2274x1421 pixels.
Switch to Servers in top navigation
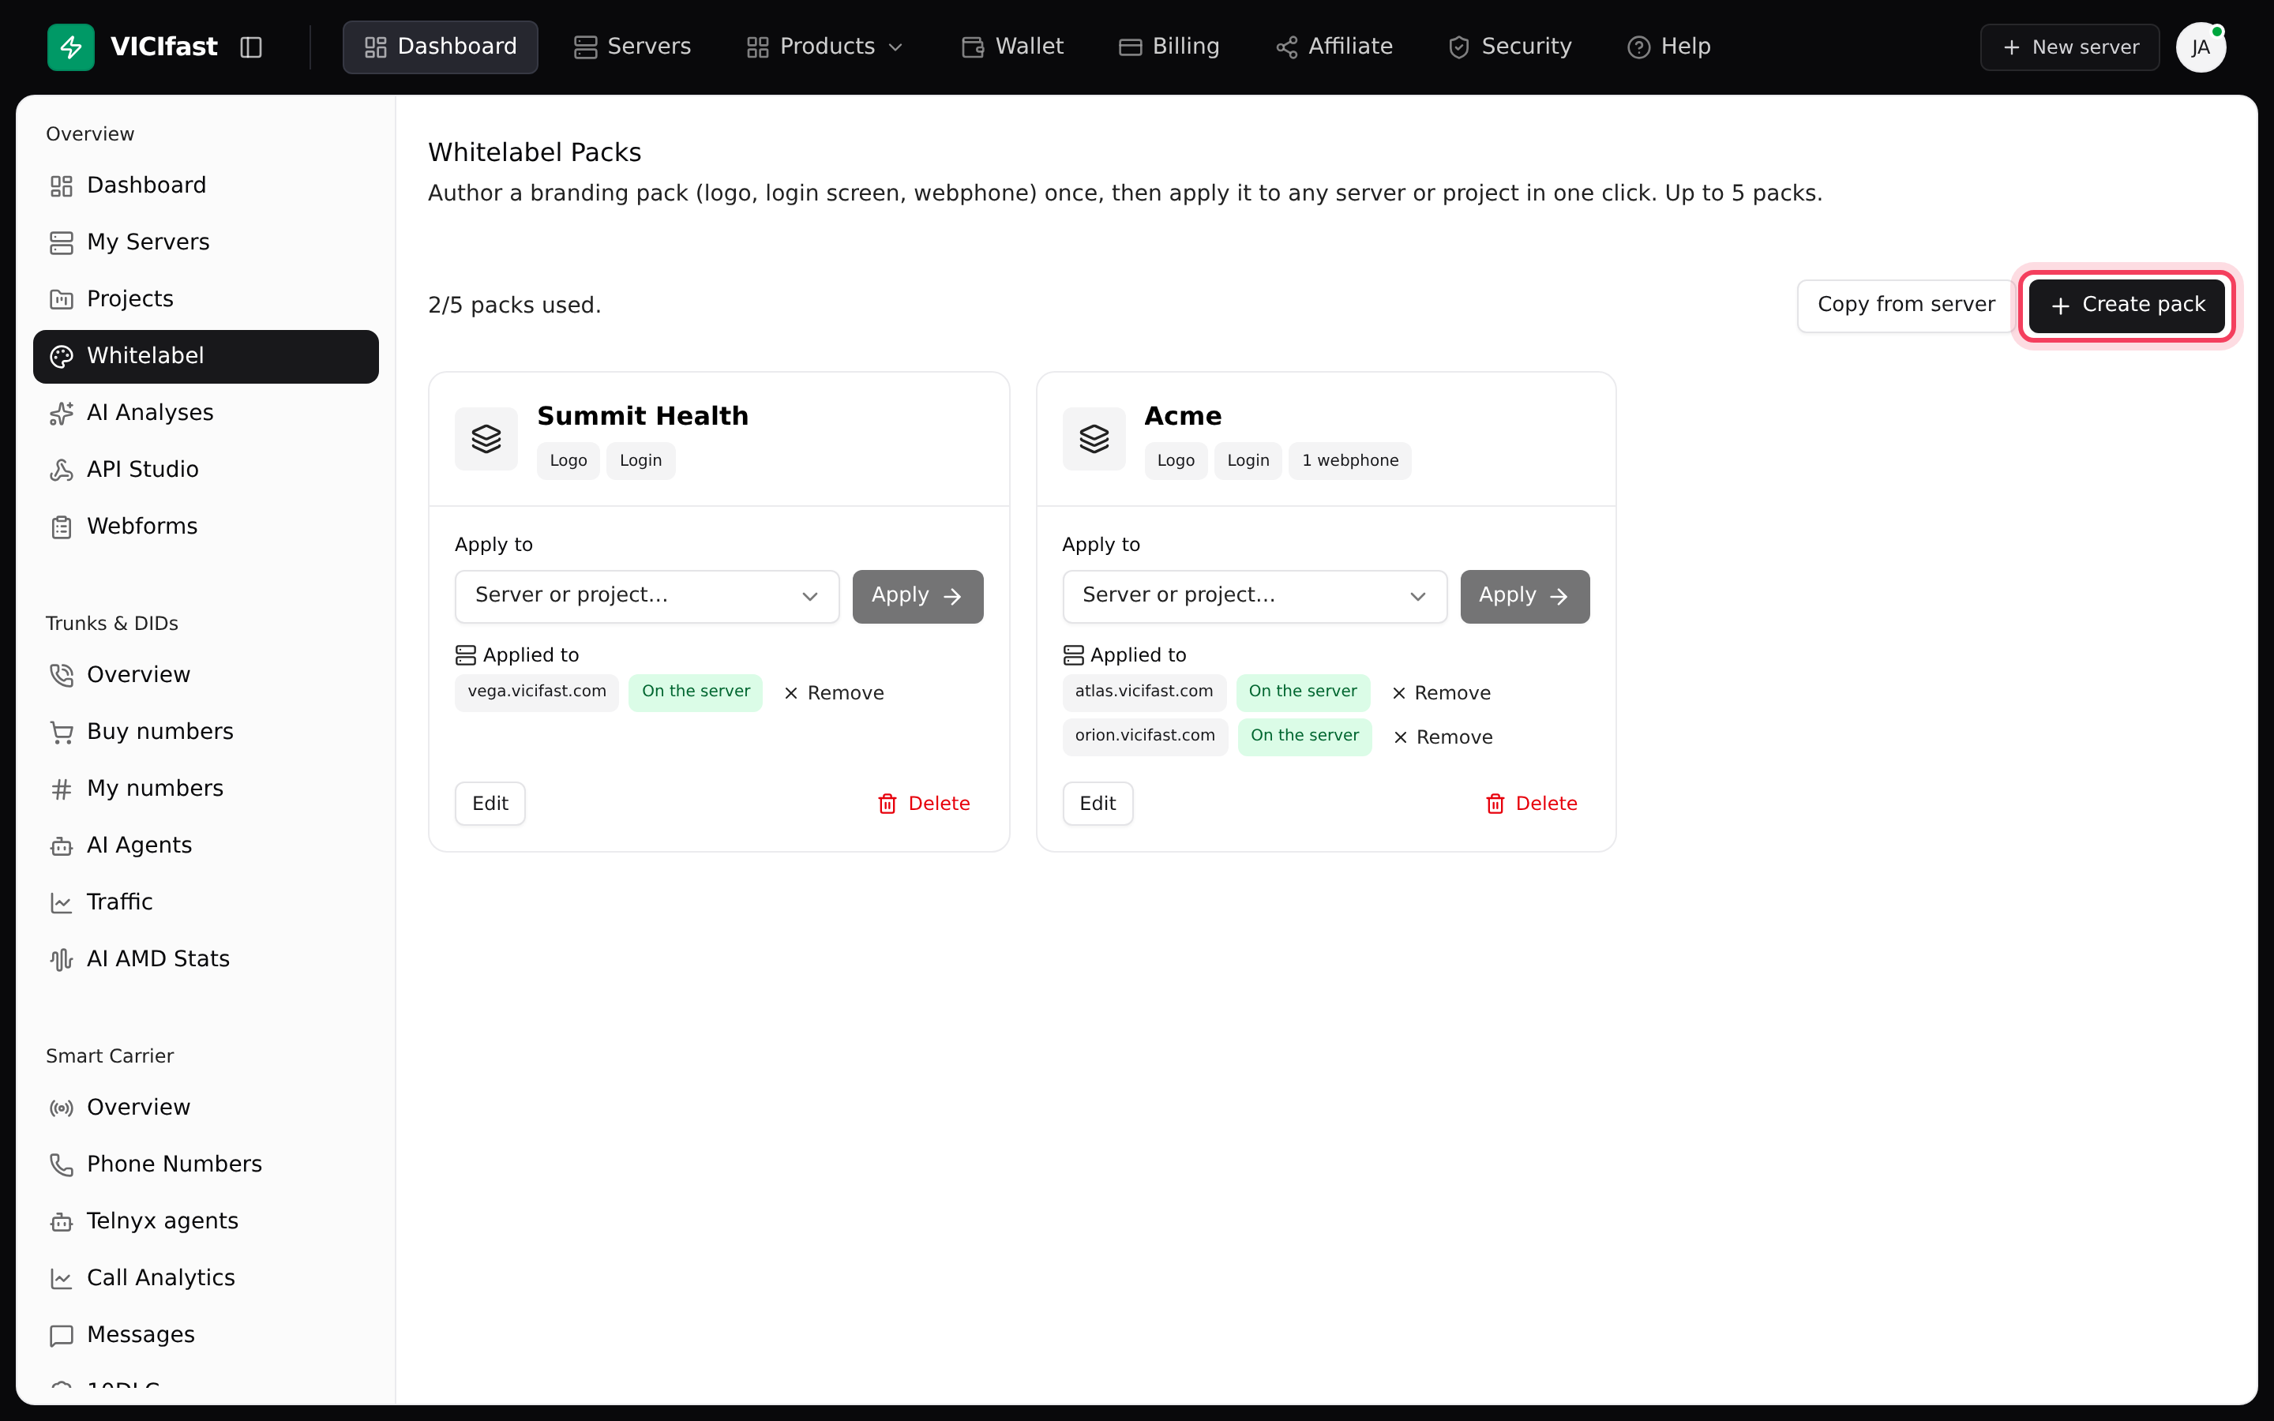(x=632, y=47)
